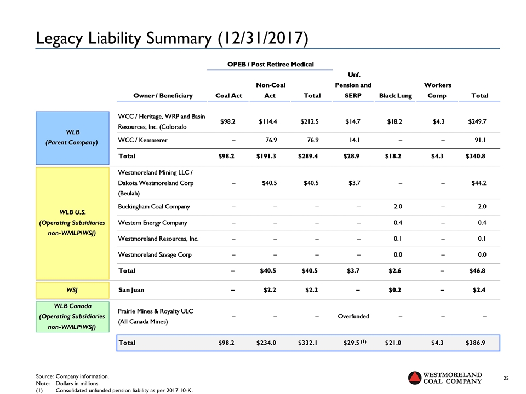Click the yellow WSJ label box

coord(73,288)
